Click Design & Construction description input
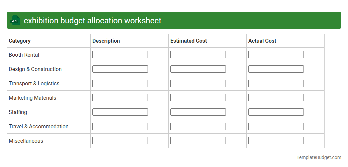348x167 pixels. click(x=120, y=69)
